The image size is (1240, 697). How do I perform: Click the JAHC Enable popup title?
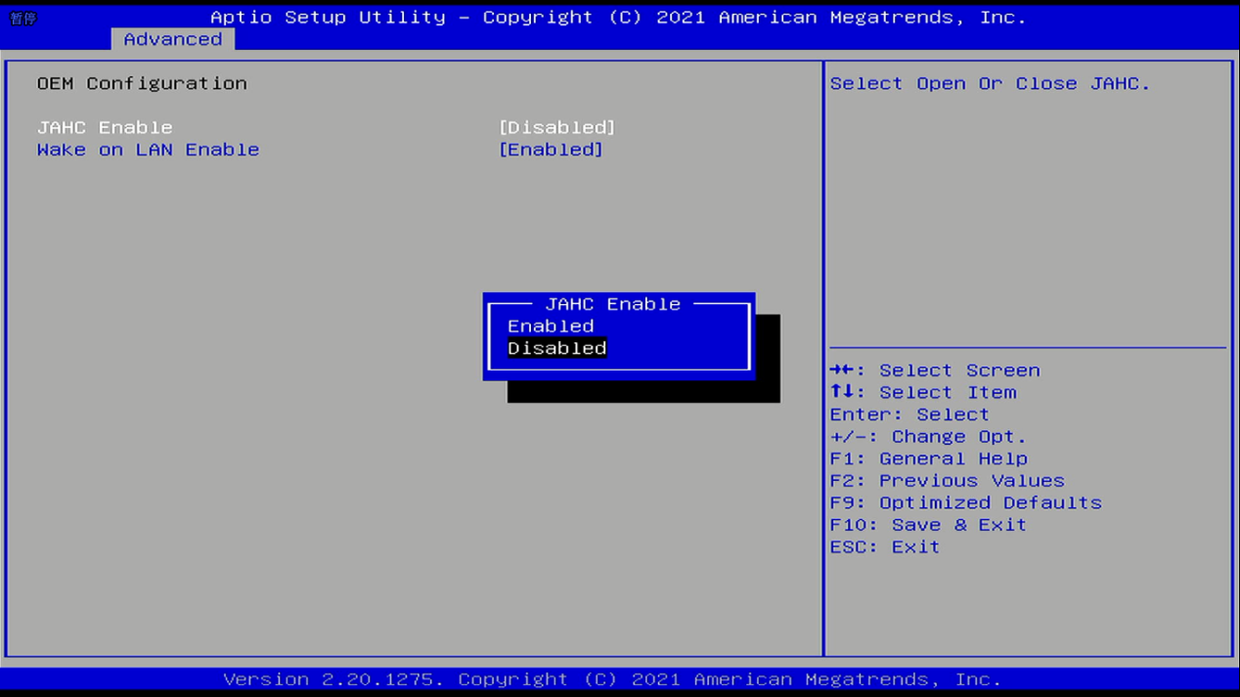612,304
